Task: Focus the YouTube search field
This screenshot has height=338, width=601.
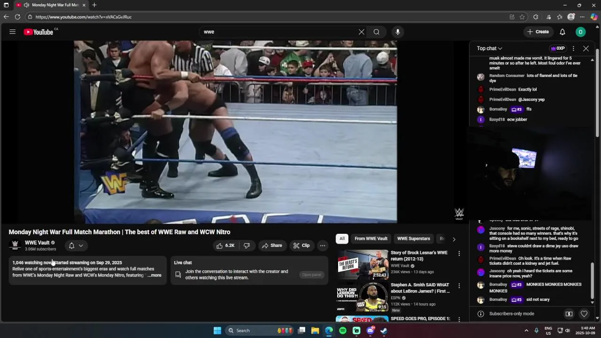Action: (279, 32)
